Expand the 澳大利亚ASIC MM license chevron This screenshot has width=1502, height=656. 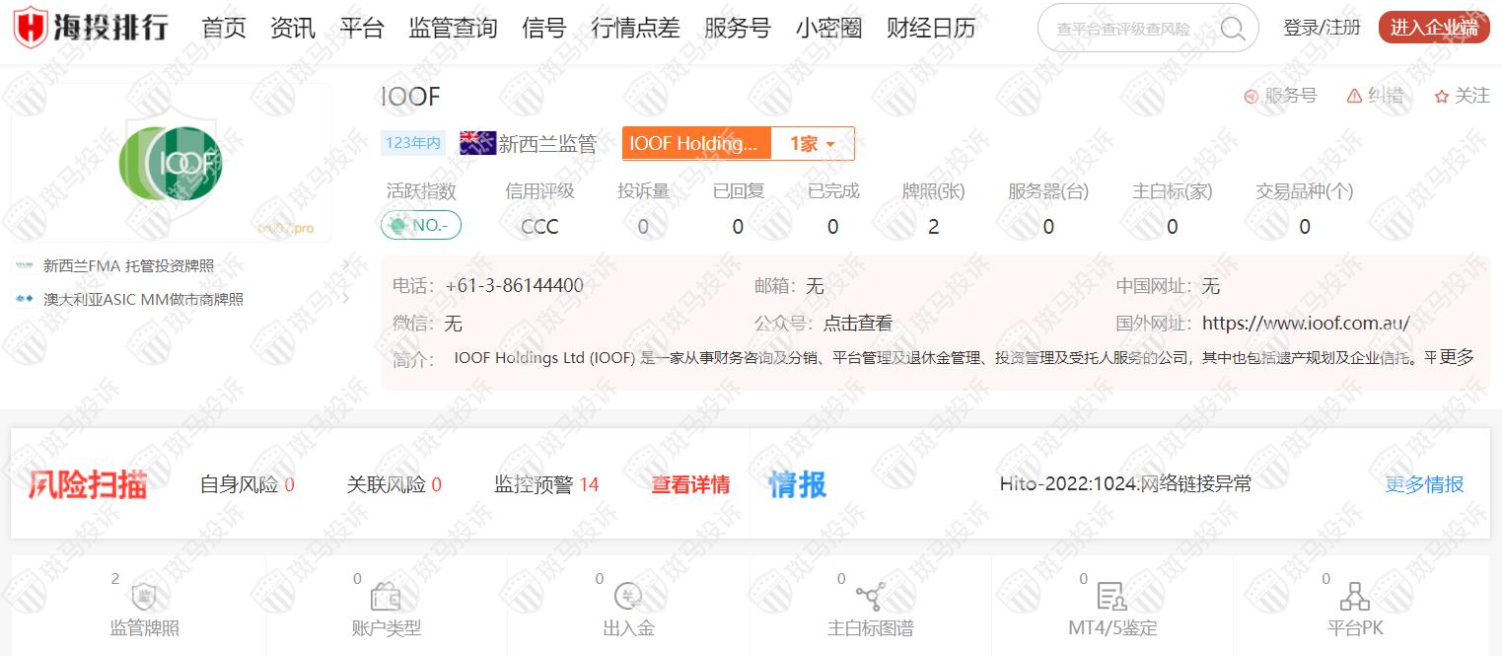coord(346,299)
